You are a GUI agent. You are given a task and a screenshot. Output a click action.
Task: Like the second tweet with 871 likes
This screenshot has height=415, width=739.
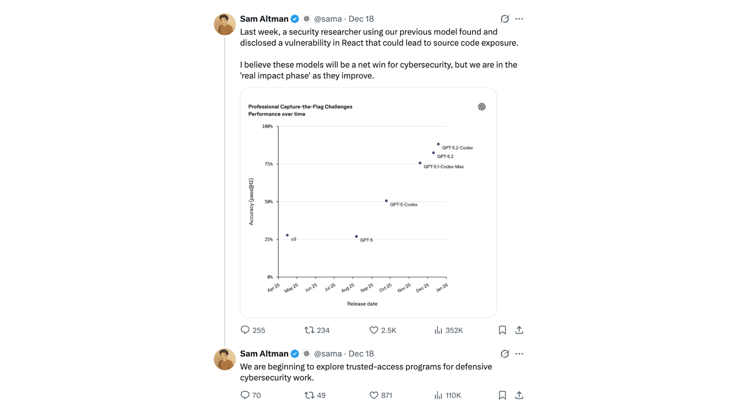tap(374, 395)
